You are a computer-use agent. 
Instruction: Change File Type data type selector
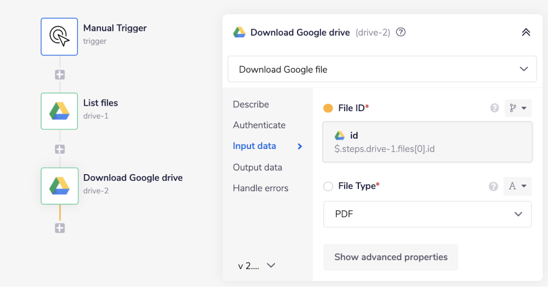point(517,186)
